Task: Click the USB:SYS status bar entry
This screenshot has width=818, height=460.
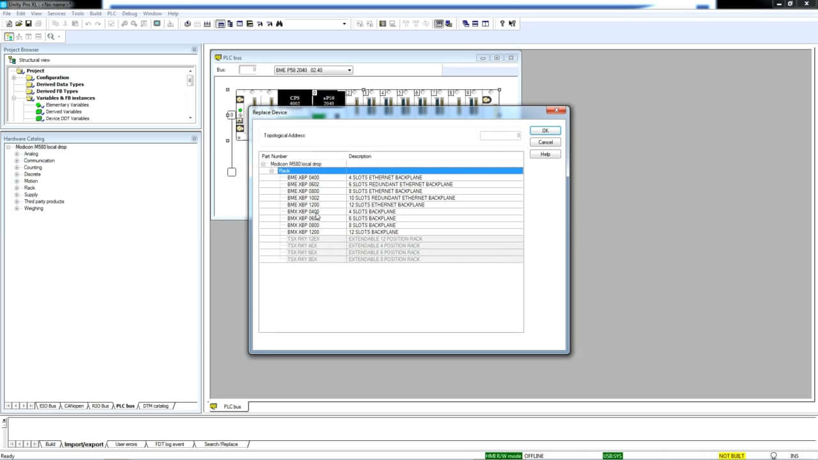Action: (613, 456)
